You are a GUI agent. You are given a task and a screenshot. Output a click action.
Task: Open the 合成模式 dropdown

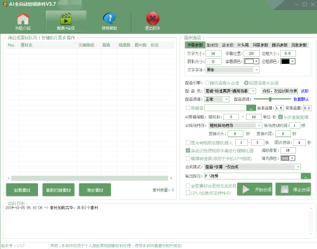252,167
